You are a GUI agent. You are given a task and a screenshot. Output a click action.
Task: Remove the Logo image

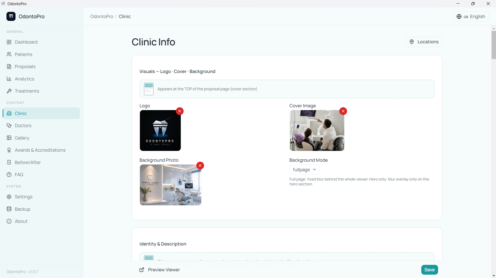[180, 111]
